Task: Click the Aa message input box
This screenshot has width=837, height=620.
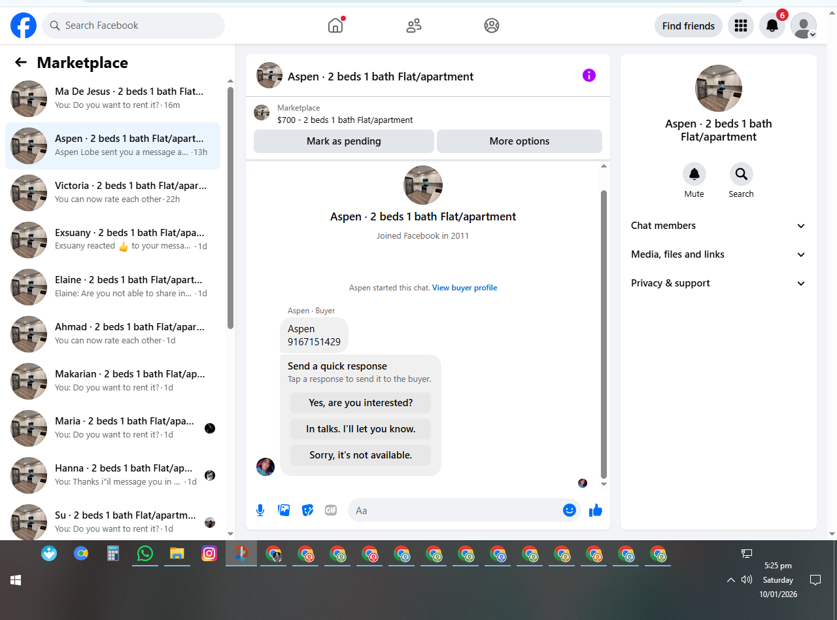Action: pos(455,510)
